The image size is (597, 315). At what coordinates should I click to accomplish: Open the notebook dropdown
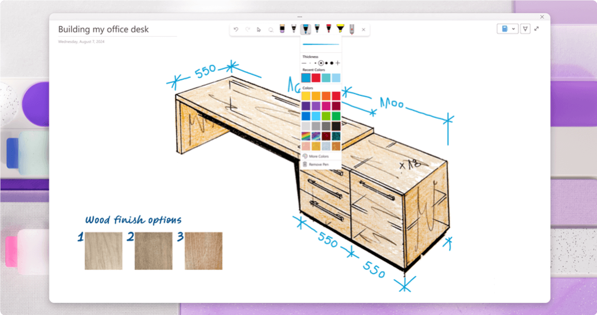508,29
